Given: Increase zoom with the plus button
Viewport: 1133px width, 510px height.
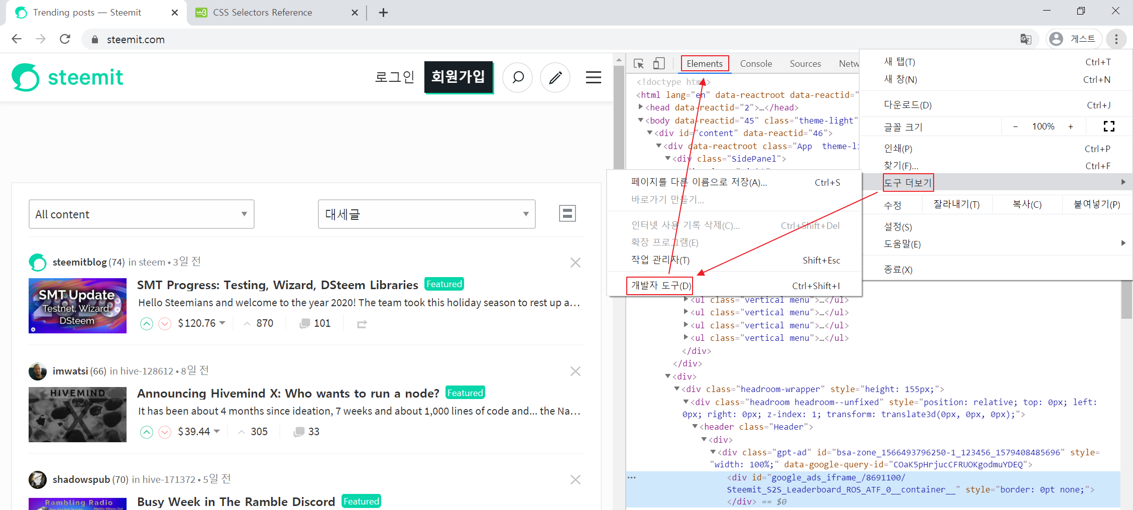Looking at the screenshot, I should point(1071,126).
